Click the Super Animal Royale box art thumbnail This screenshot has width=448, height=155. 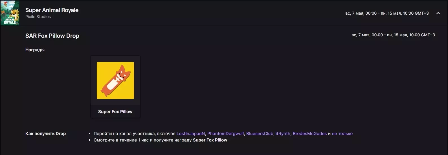10,13
